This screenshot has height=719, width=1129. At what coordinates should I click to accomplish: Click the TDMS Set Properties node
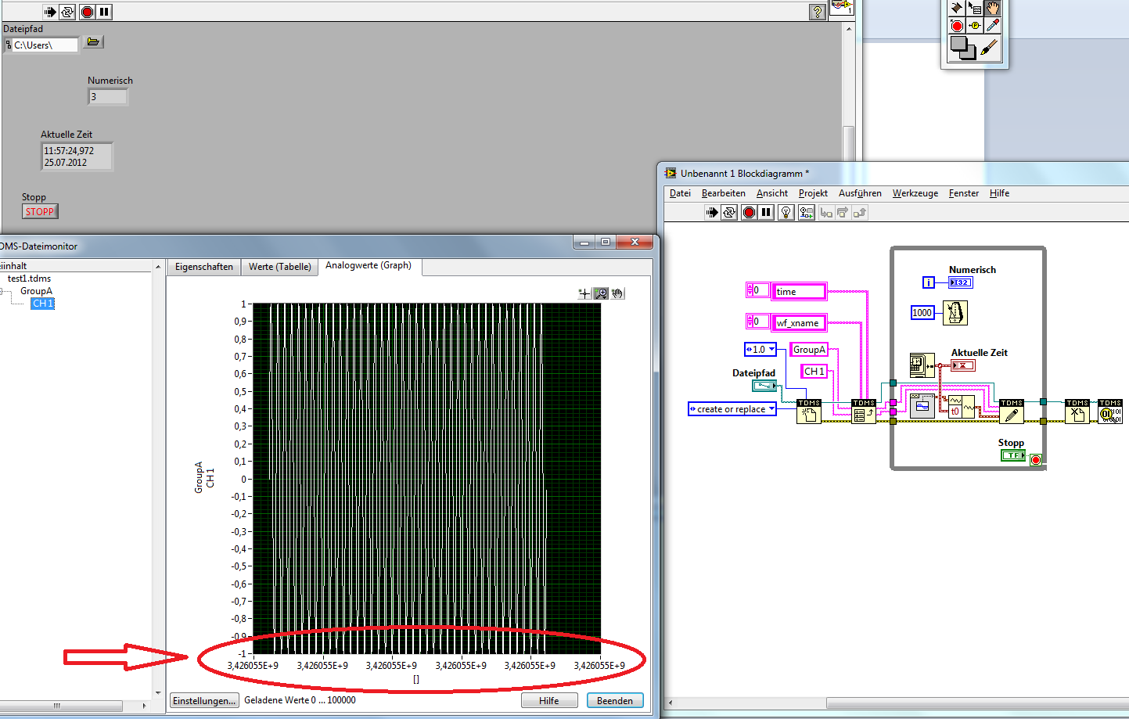(x=864, y=411)
